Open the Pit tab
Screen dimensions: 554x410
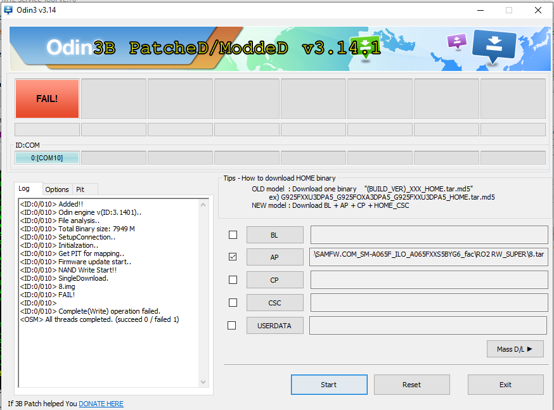(x=80, y=189)
